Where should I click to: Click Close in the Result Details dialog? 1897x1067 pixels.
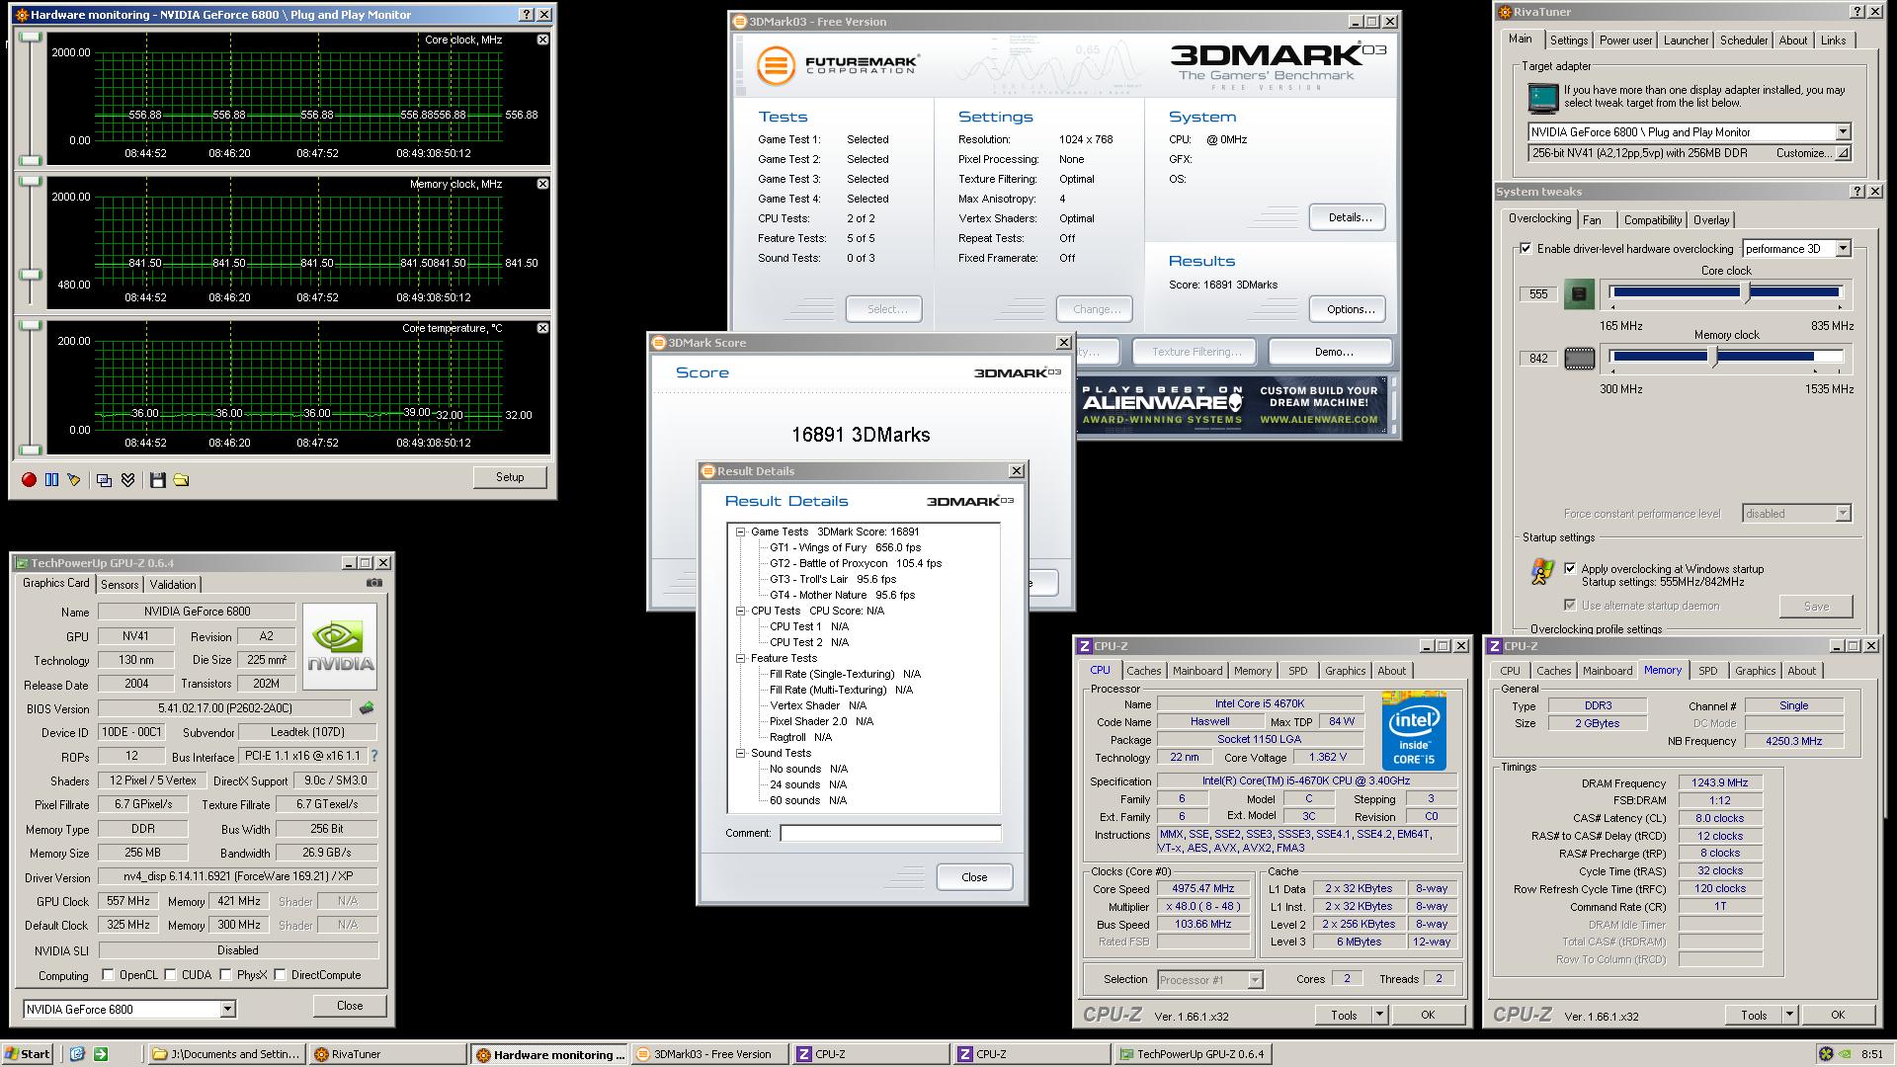tap(974, 877)
